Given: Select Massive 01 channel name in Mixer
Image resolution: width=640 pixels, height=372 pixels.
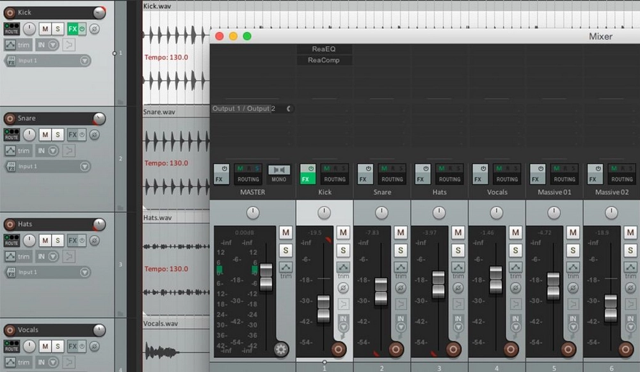Looking at the screenshot, I should pos(554,192).
